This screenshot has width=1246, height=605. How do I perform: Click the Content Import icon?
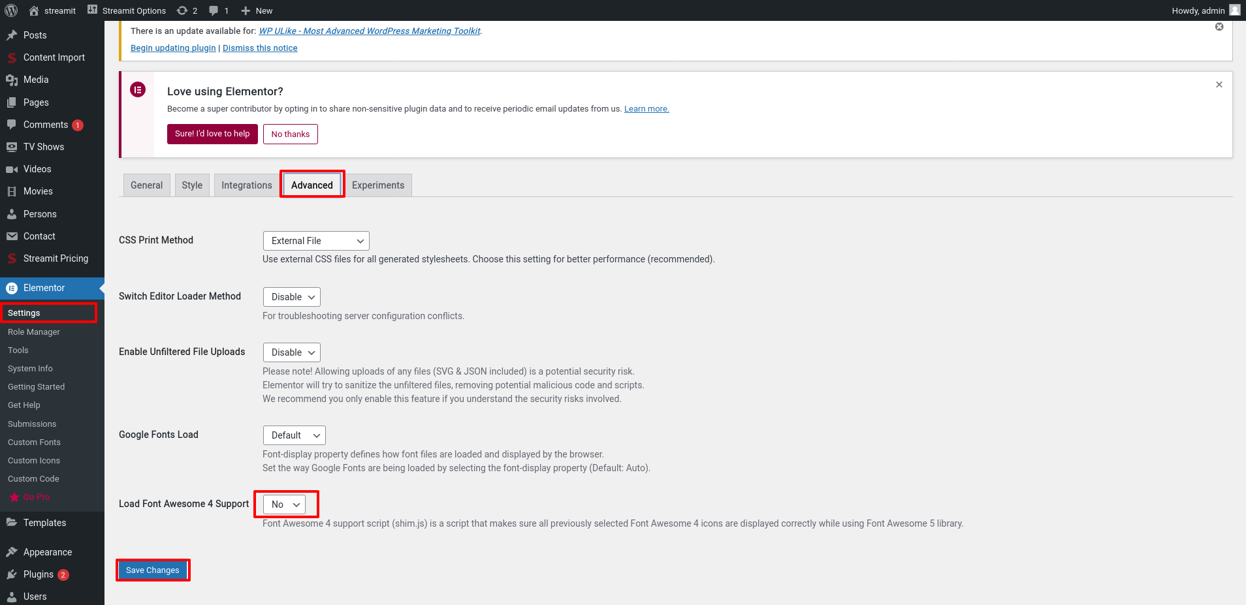coord(12,57)
